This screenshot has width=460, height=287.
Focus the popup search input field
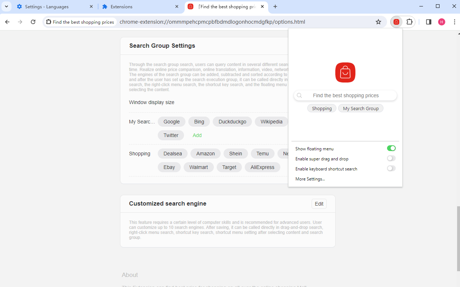[345, 95]
